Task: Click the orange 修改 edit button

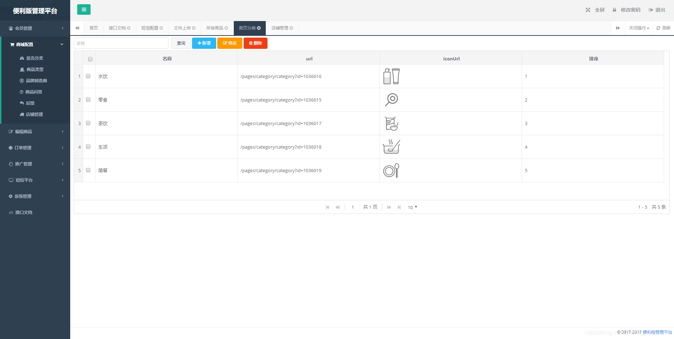Action: point(230,43)
